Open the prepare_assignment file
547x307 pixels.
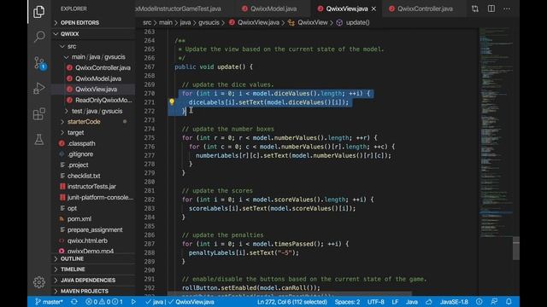95,229
